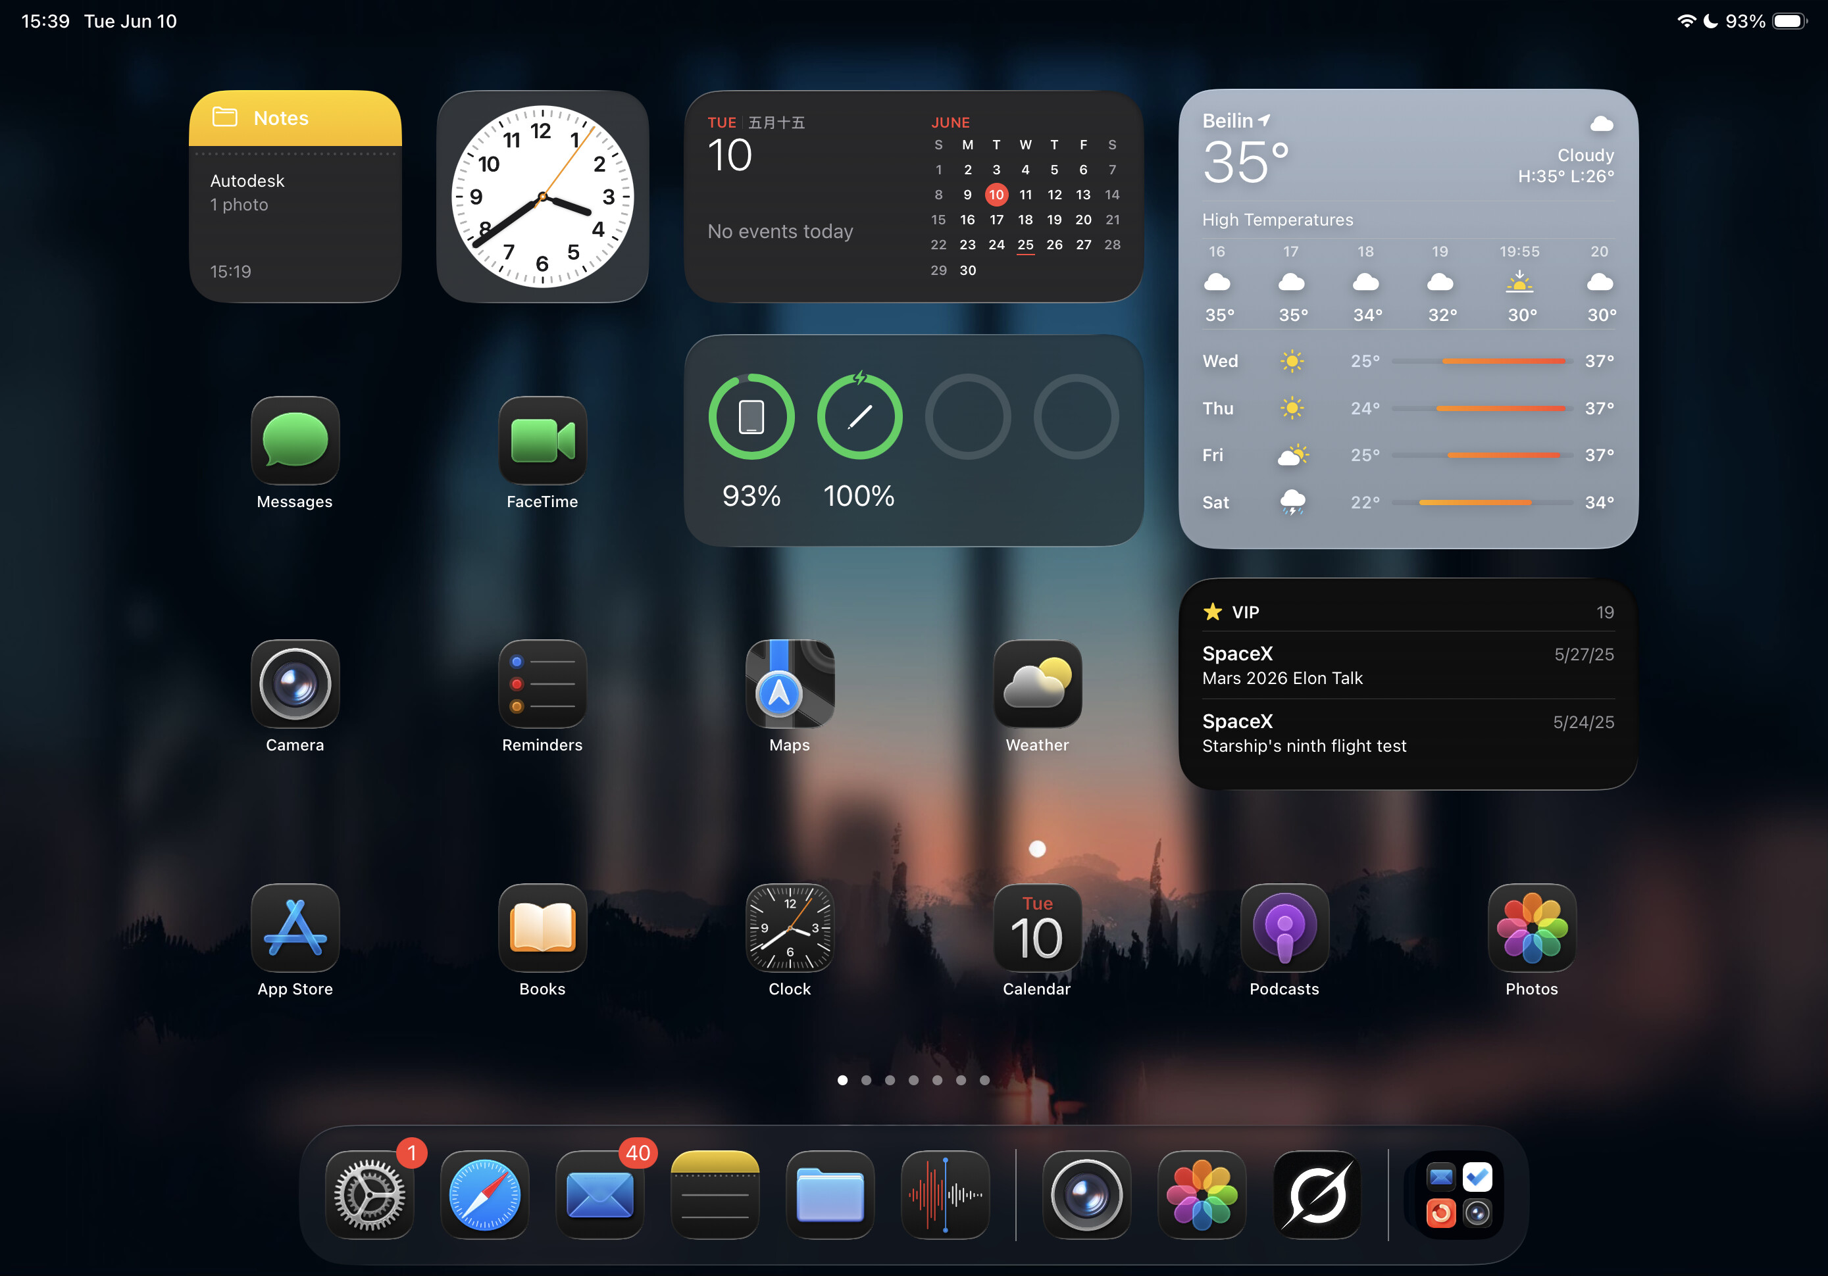Viewport: 1828px width, 1276px height.
Task: Open Voice Memos in the dock
Action: pos(945,1194)
